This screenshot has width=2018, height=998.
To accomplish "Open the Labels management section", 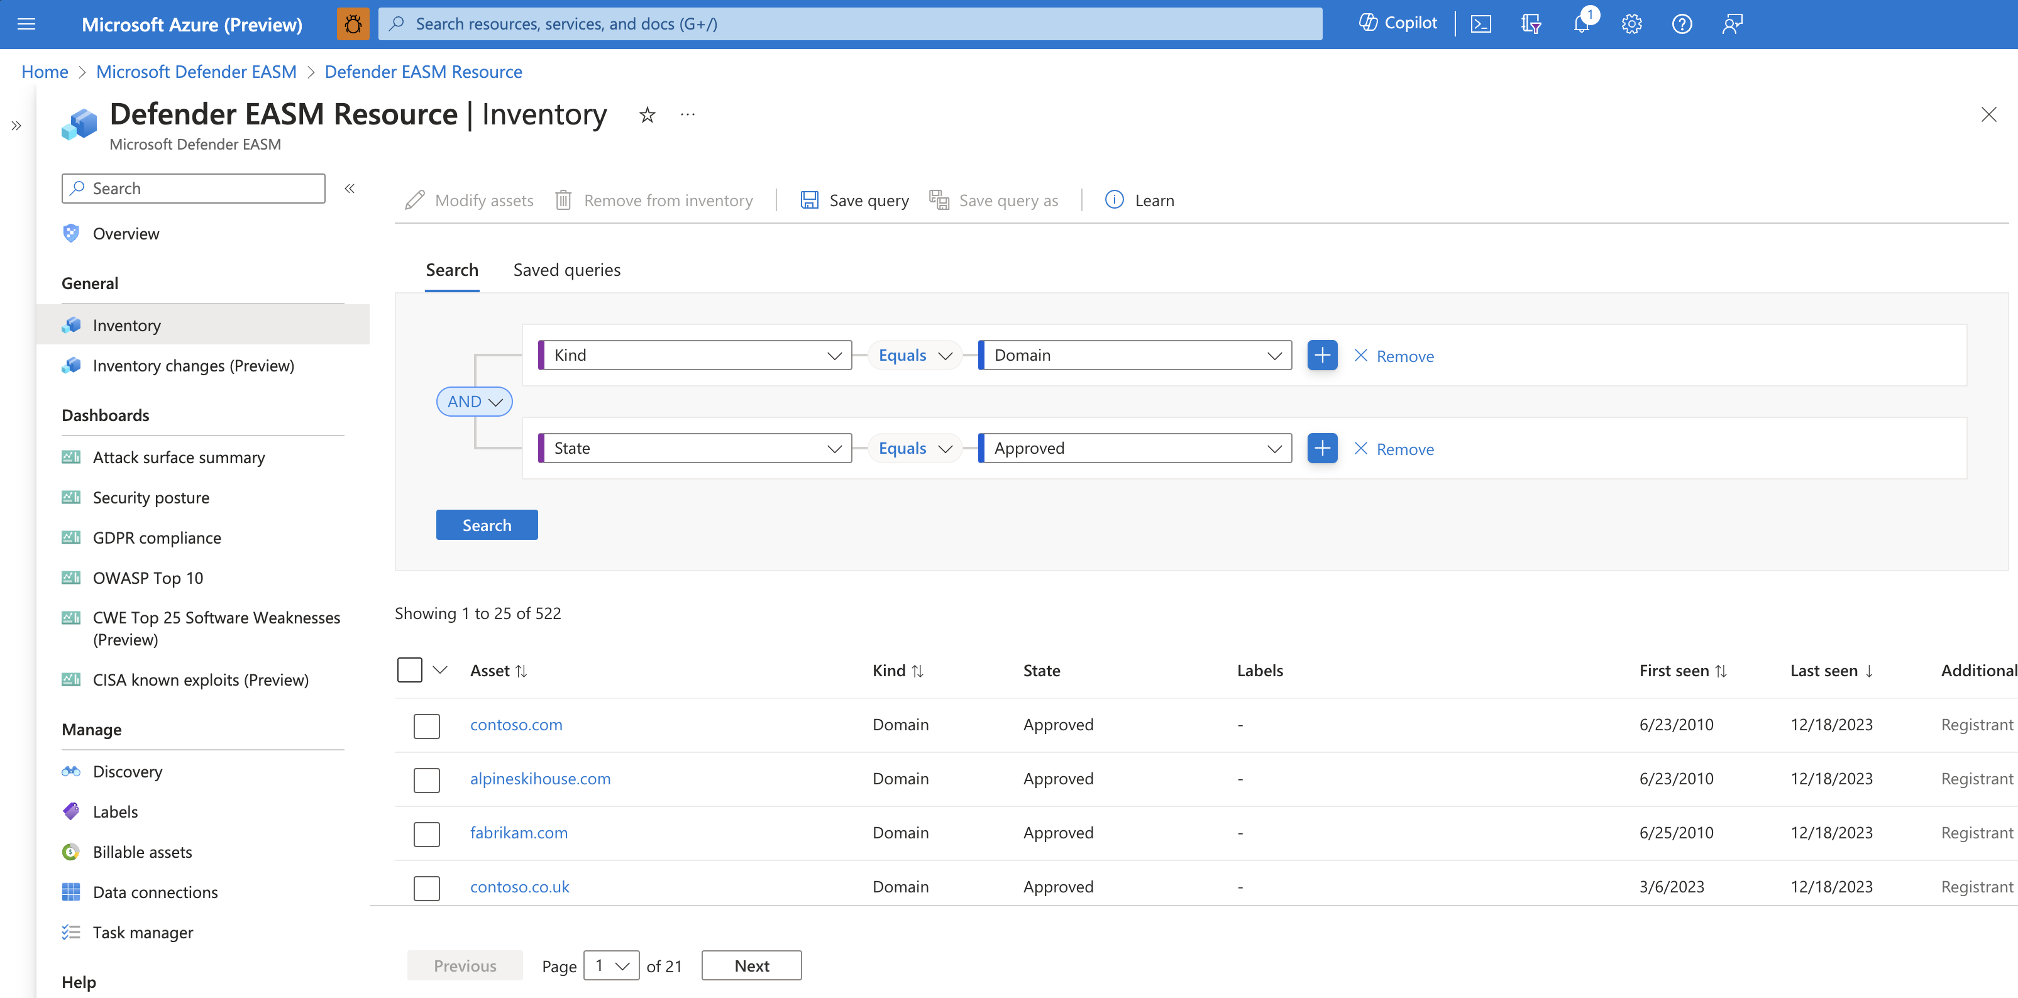I will (x=113, y=810).
